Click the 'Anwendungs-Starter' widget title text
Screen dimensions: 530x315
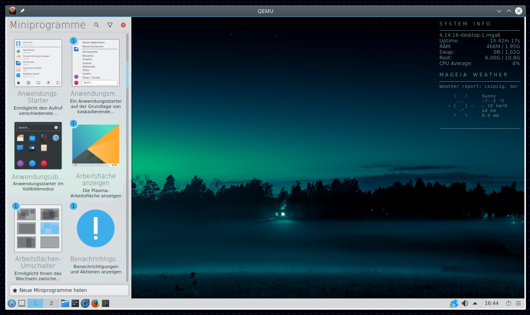pyautogui.click(x=38, y=97)
